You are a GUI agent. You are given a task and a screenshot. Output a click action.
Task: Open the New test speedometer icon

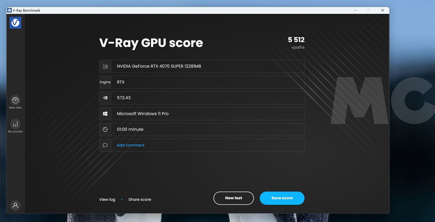[x=15, y=100]
